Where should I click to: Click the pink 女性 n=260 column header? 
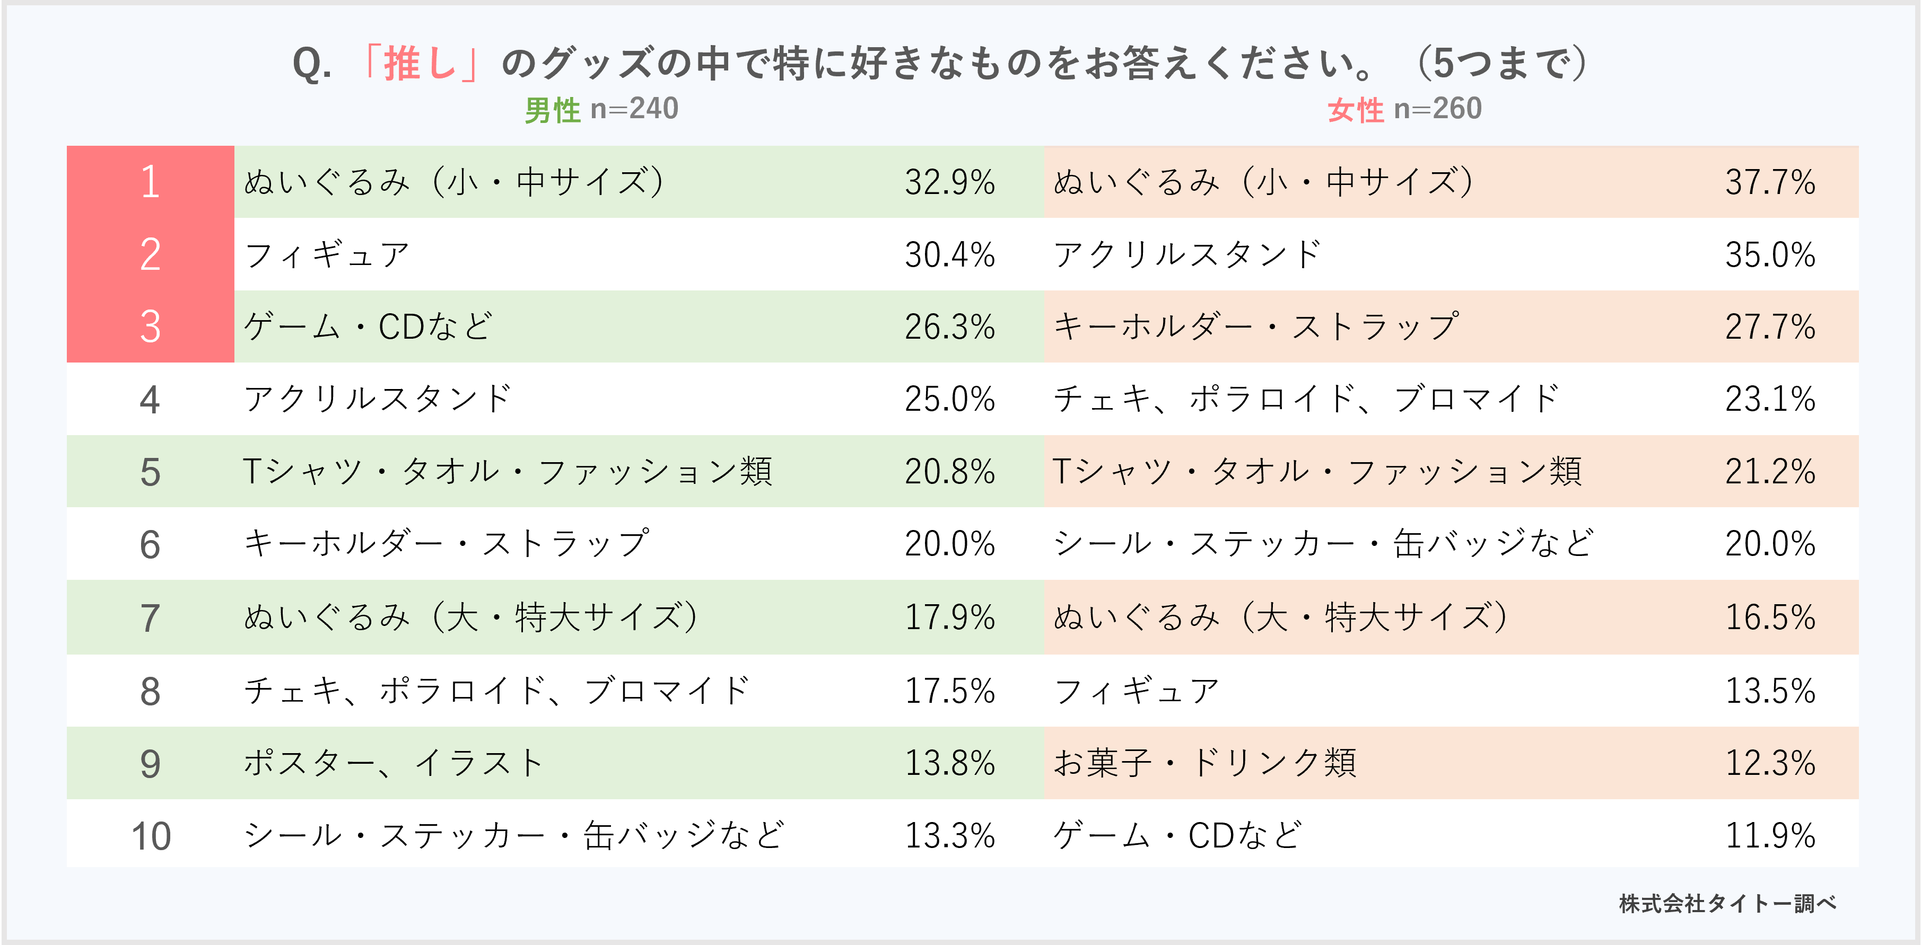(x=1404, y=110)
